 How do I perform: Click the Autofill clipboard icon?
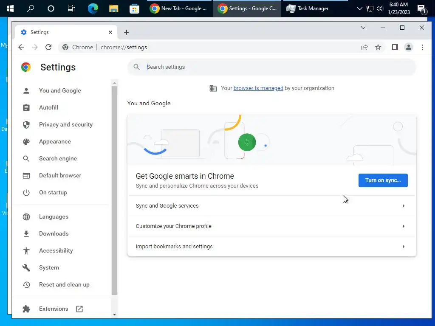tap(26, 107)
